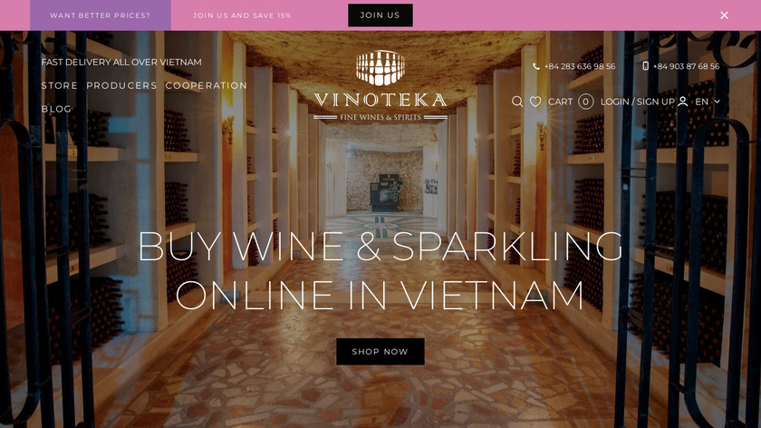Open the search magnifier icon
This screenshot has width=761, height=428.
[517, 102]
